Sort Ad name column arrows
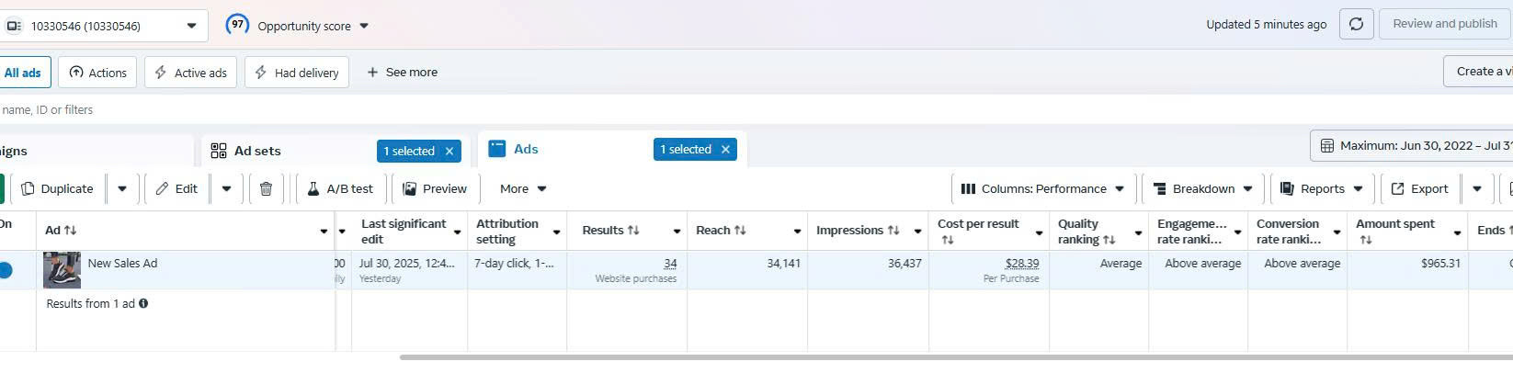This screenshot has width=1513, height=373. (70, 231)
